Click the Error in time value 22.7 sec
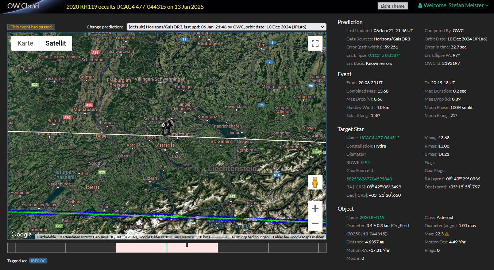Image resolution: width=494 pixels, height=270 pixels. (x=458, y=47)
